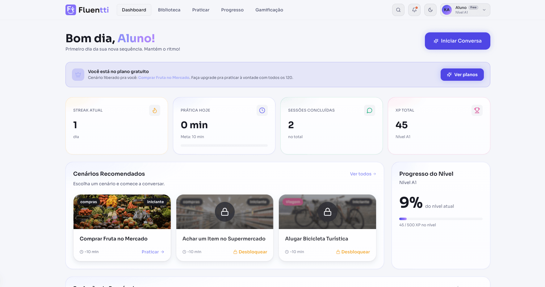Expand the Aluno user profile dropdown

pyautogui.click(x=465, y=10)
